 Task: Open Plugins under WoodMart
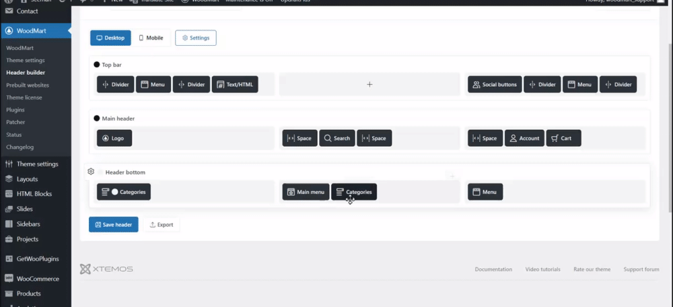(x=15, y=110)
